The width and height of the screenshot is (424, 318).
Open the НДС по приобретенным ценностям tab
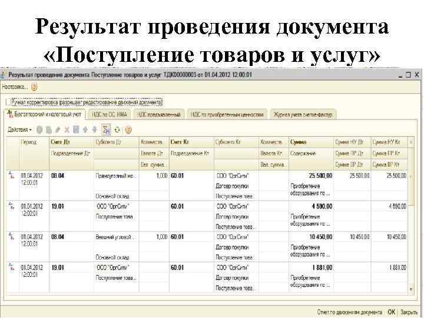(227, 115)
